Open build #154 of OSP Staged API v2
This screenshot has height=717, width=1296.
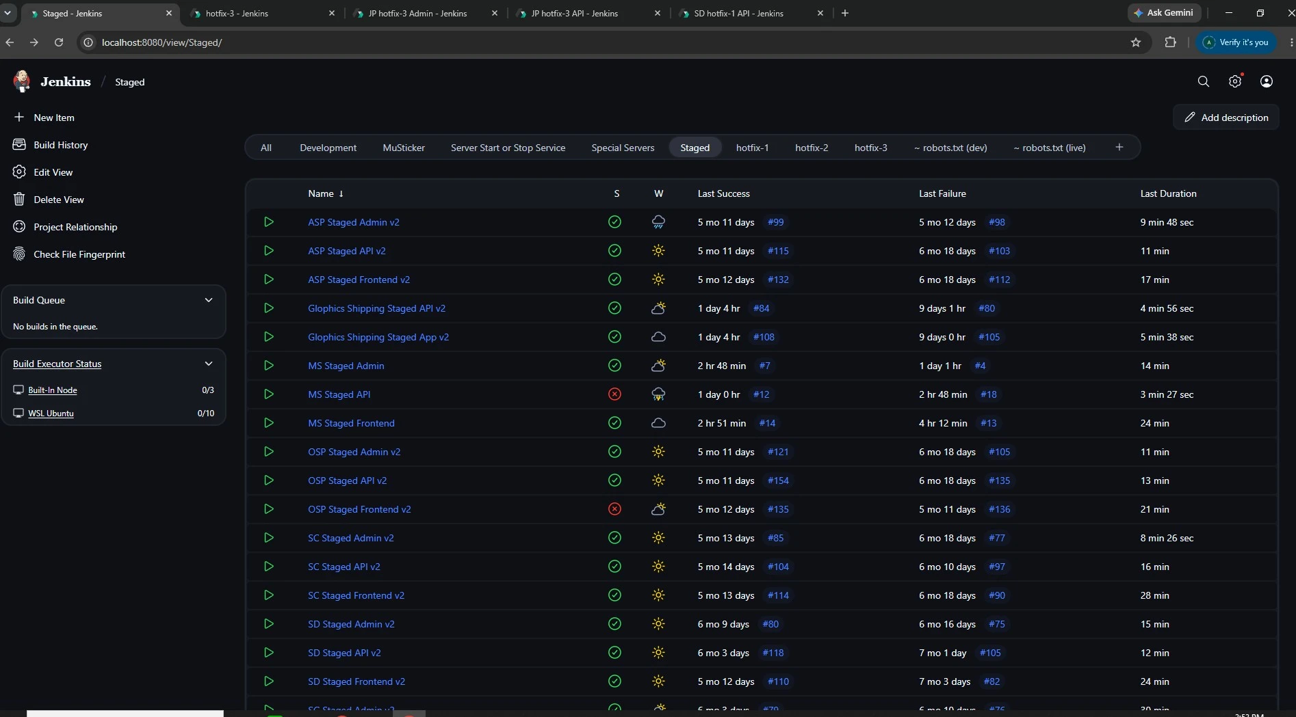point(778,481)
